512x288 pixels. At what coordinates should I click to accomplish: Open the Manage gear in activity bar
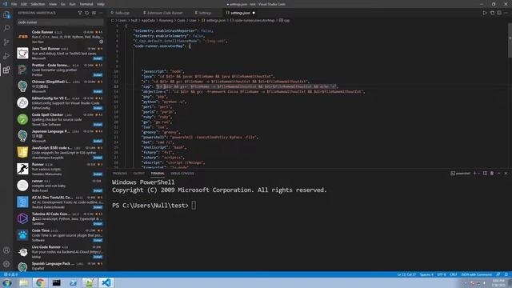pos(6,264)
